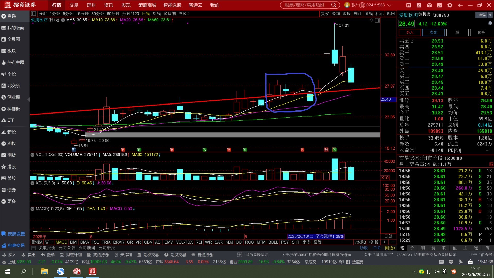Open the 交易 top menu

pos(74,5)
